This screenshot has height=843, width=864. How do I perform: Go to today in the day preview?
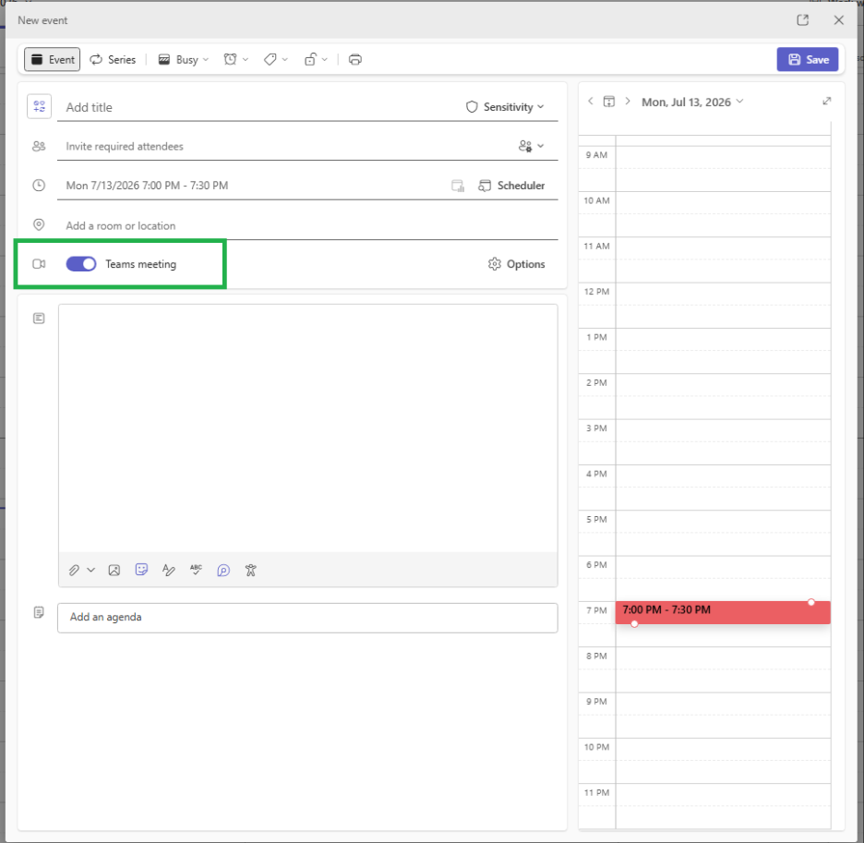pyautogui.click(x=609, y=102)
